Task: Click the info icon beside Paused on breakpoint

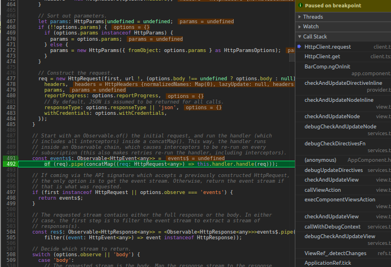Action: coord(300,6)
